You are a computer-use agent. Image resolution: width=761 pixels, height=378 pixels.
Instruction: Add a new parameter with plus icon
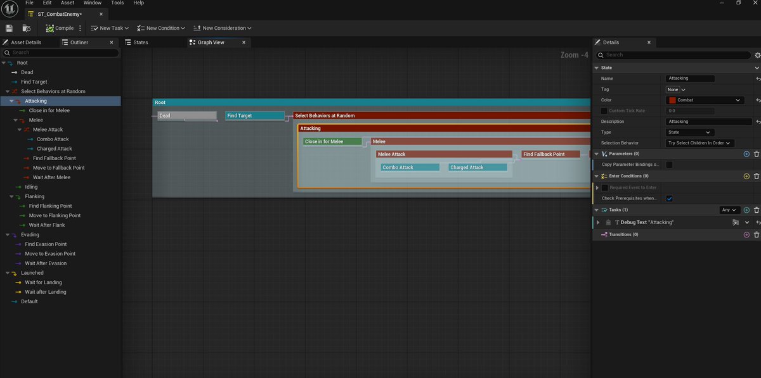(x=746, y=154)
